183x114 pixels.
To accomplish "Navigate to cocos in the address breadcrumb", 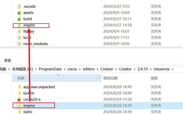I will click(72, 69).
